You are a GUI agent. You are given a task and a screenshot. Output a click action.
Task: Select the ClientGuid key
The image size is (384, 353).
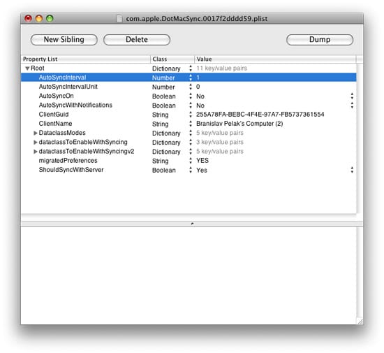click(54, 115)
